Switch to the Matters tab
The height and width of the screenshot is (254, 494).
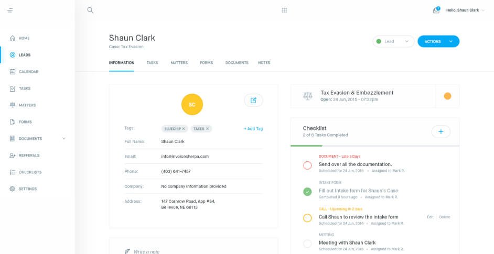pyautogui.click(x=179, y=63)
